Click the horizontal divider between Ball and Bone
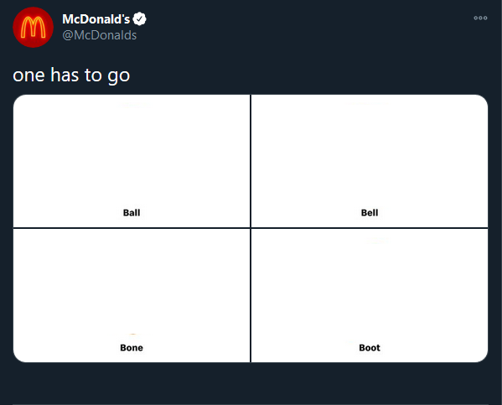This screenshot has height=405, width=502. coord(132,228)
